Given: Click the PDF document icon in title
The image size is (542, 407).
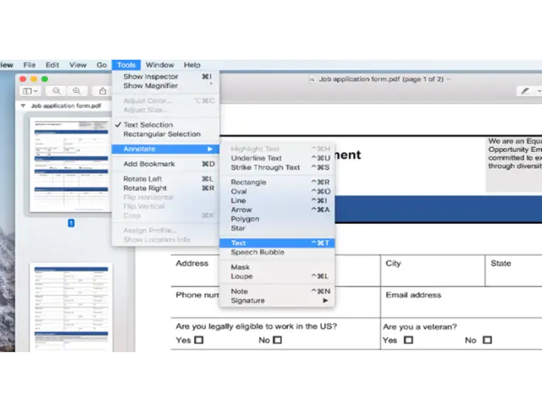Looking at the screenshot, I should point(312,79).
